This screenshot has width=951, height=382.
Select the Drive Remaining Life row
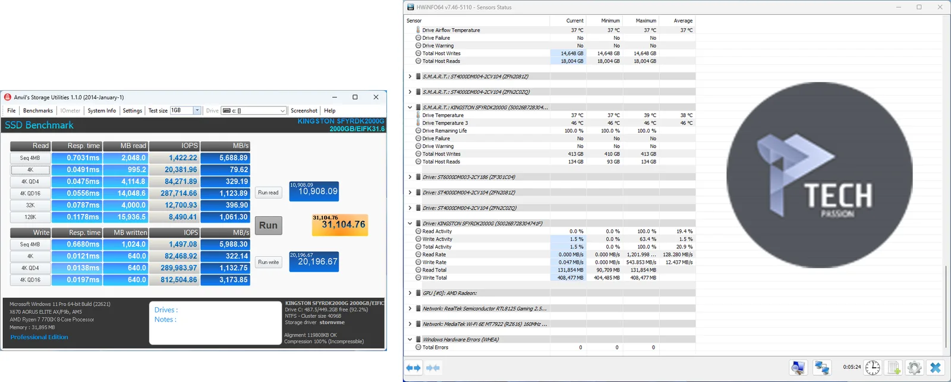pos(550,131)
